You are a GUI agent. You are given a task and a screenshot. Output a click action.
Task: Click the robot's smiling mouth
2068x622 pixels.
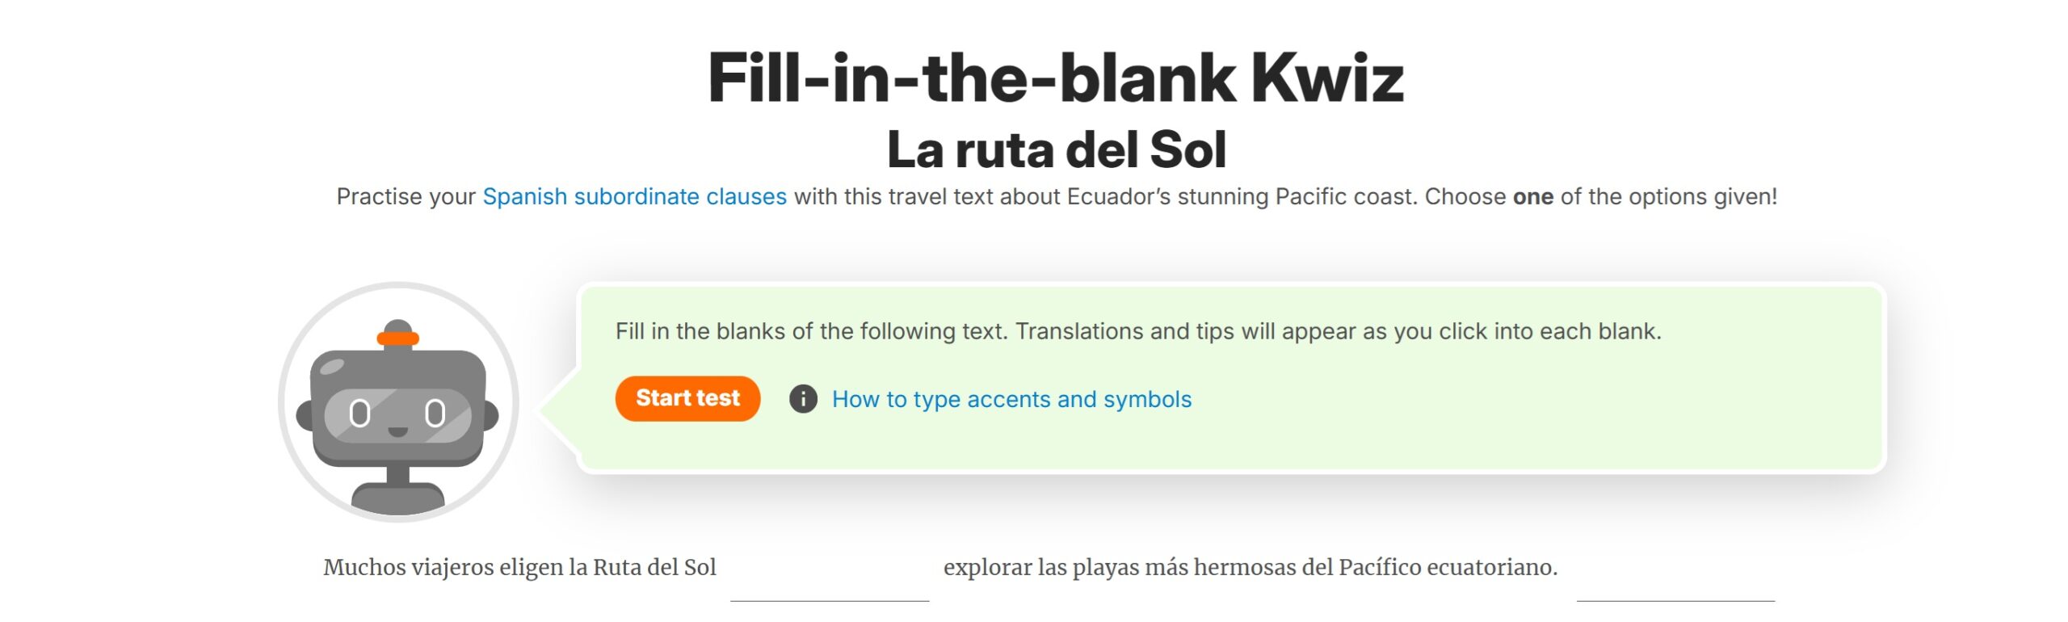point(397,431)
